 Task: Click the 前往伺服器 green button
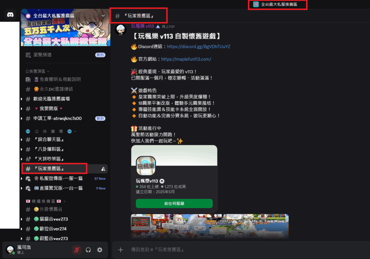[x=174, y=203]
